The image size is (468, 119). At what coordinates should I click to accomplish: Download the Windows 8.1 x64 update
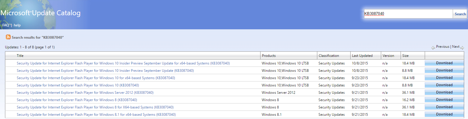click(x=444, y=114)
